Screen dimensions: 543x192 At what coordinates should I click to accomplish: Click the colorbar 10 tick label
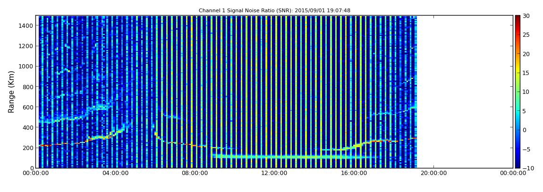(526, 92)
